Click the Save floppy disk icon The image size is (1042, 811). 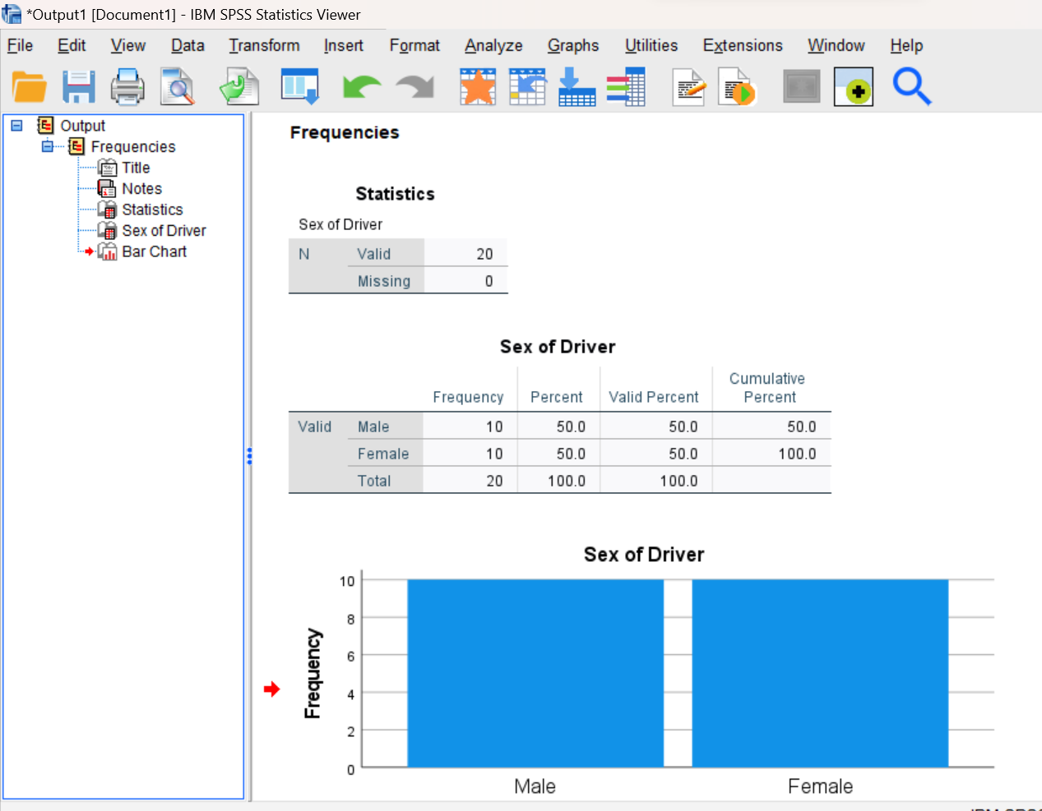coord(79,87)
